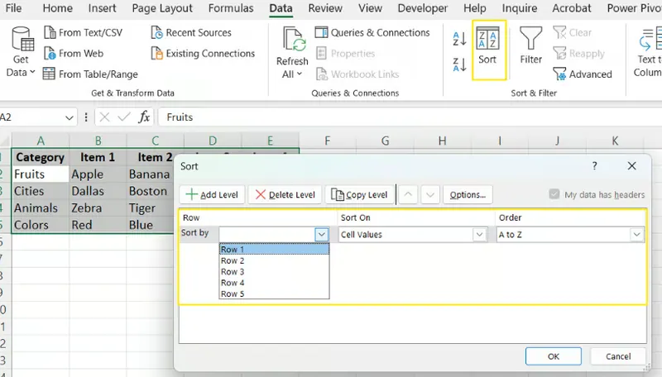Click OK in Sort dialog
The image size is (662, 377).
pyautogui.click(x=554, y=356)
